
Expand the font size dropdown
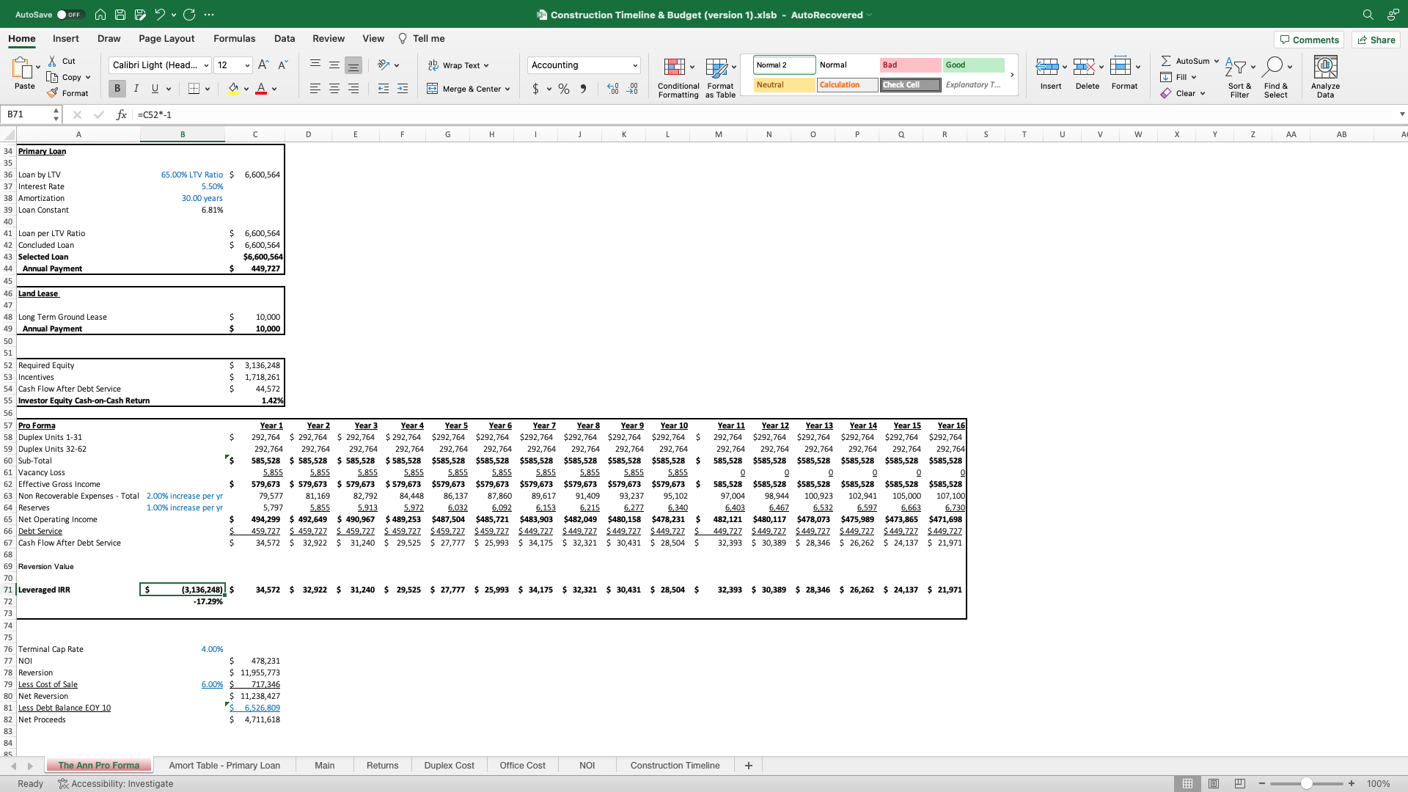pyautogui.click(x=247, y=65)
